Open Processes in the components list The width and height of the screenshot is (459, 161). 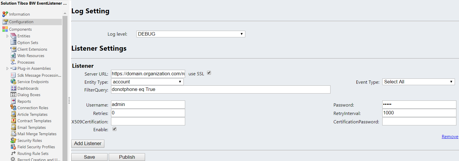tap(26, 62)
